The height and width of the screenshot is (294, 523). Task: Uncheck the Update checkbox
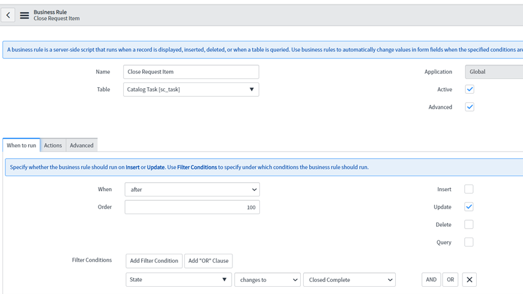coord(468,207)
